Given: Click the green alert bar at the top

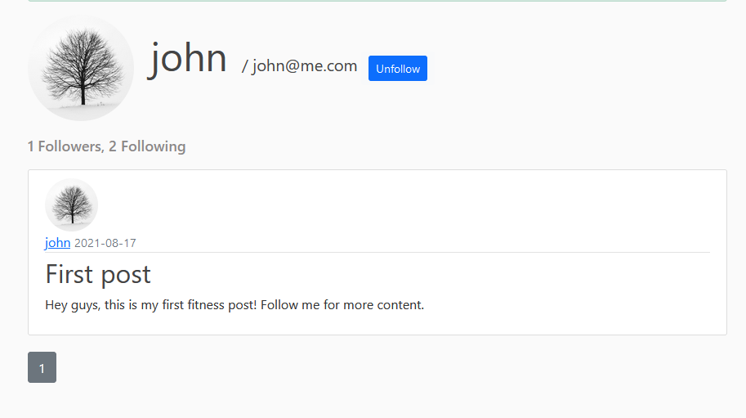Looking at the screenshot, I should (x=377, y=1).
